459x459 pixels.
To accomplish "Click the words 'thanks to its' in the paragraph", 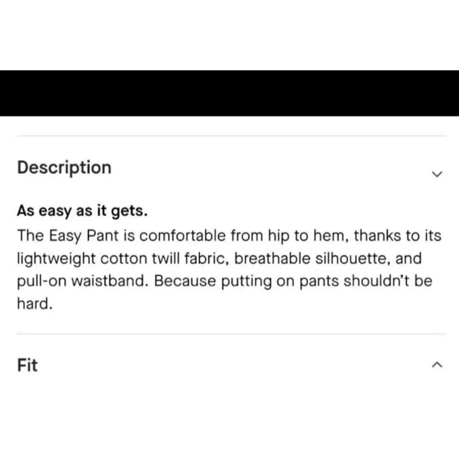I will point(397,236).
